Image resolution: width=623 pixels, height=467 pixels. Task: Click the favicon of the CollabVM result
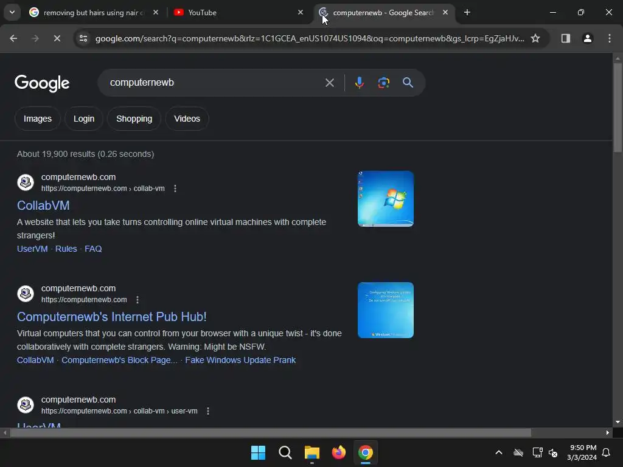26,182
